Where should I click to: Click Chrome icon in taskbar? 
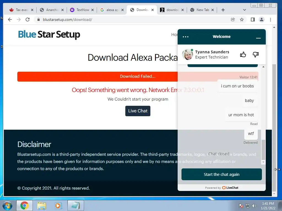[x=25, y=206]
